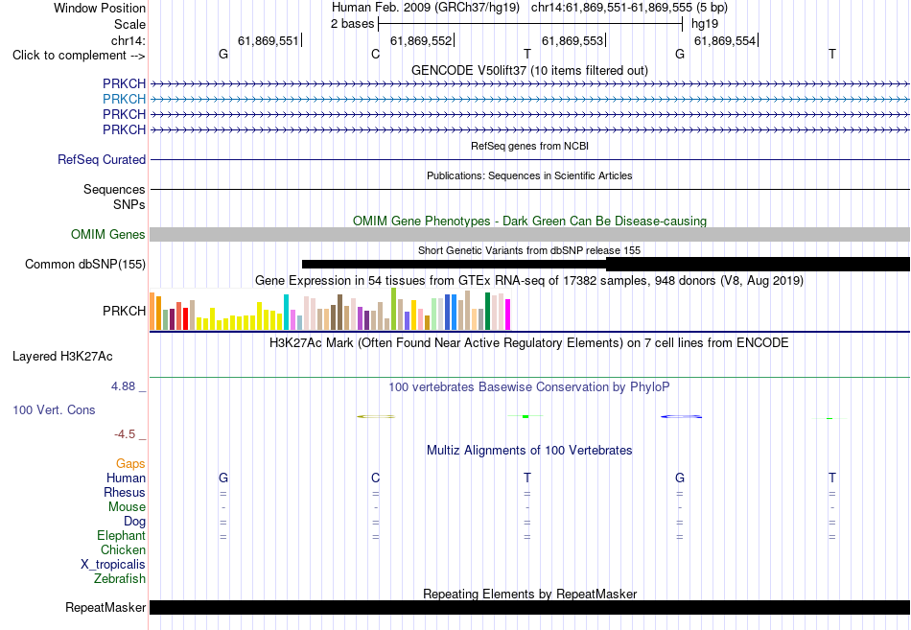Open 'Publications: Sequences in Scientific Articles' title
This screenshot has height=630, width=911.
[x=529, y=175]
